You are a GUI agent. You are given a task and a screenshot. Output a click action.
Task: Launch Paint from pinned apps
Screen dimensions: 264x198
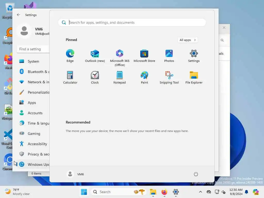(x=144, y=77)
